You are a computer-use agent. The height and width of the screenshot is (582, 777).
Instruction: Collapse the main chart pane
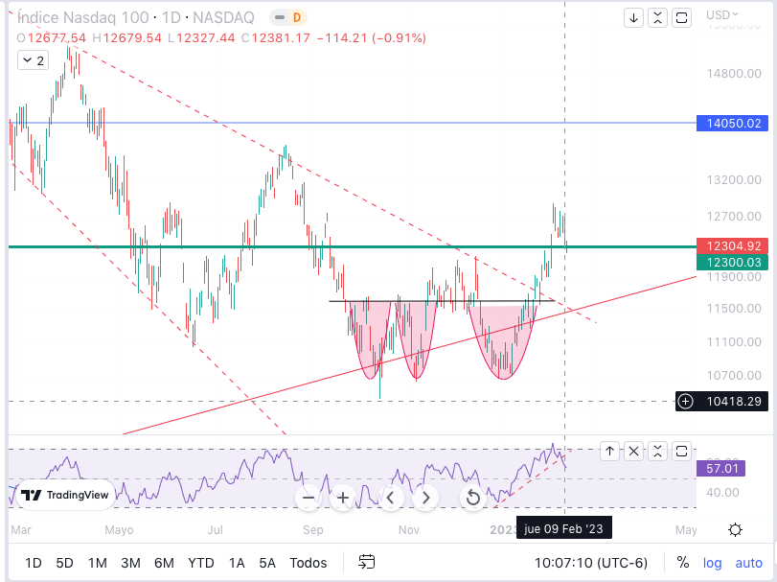click(657, 17)
